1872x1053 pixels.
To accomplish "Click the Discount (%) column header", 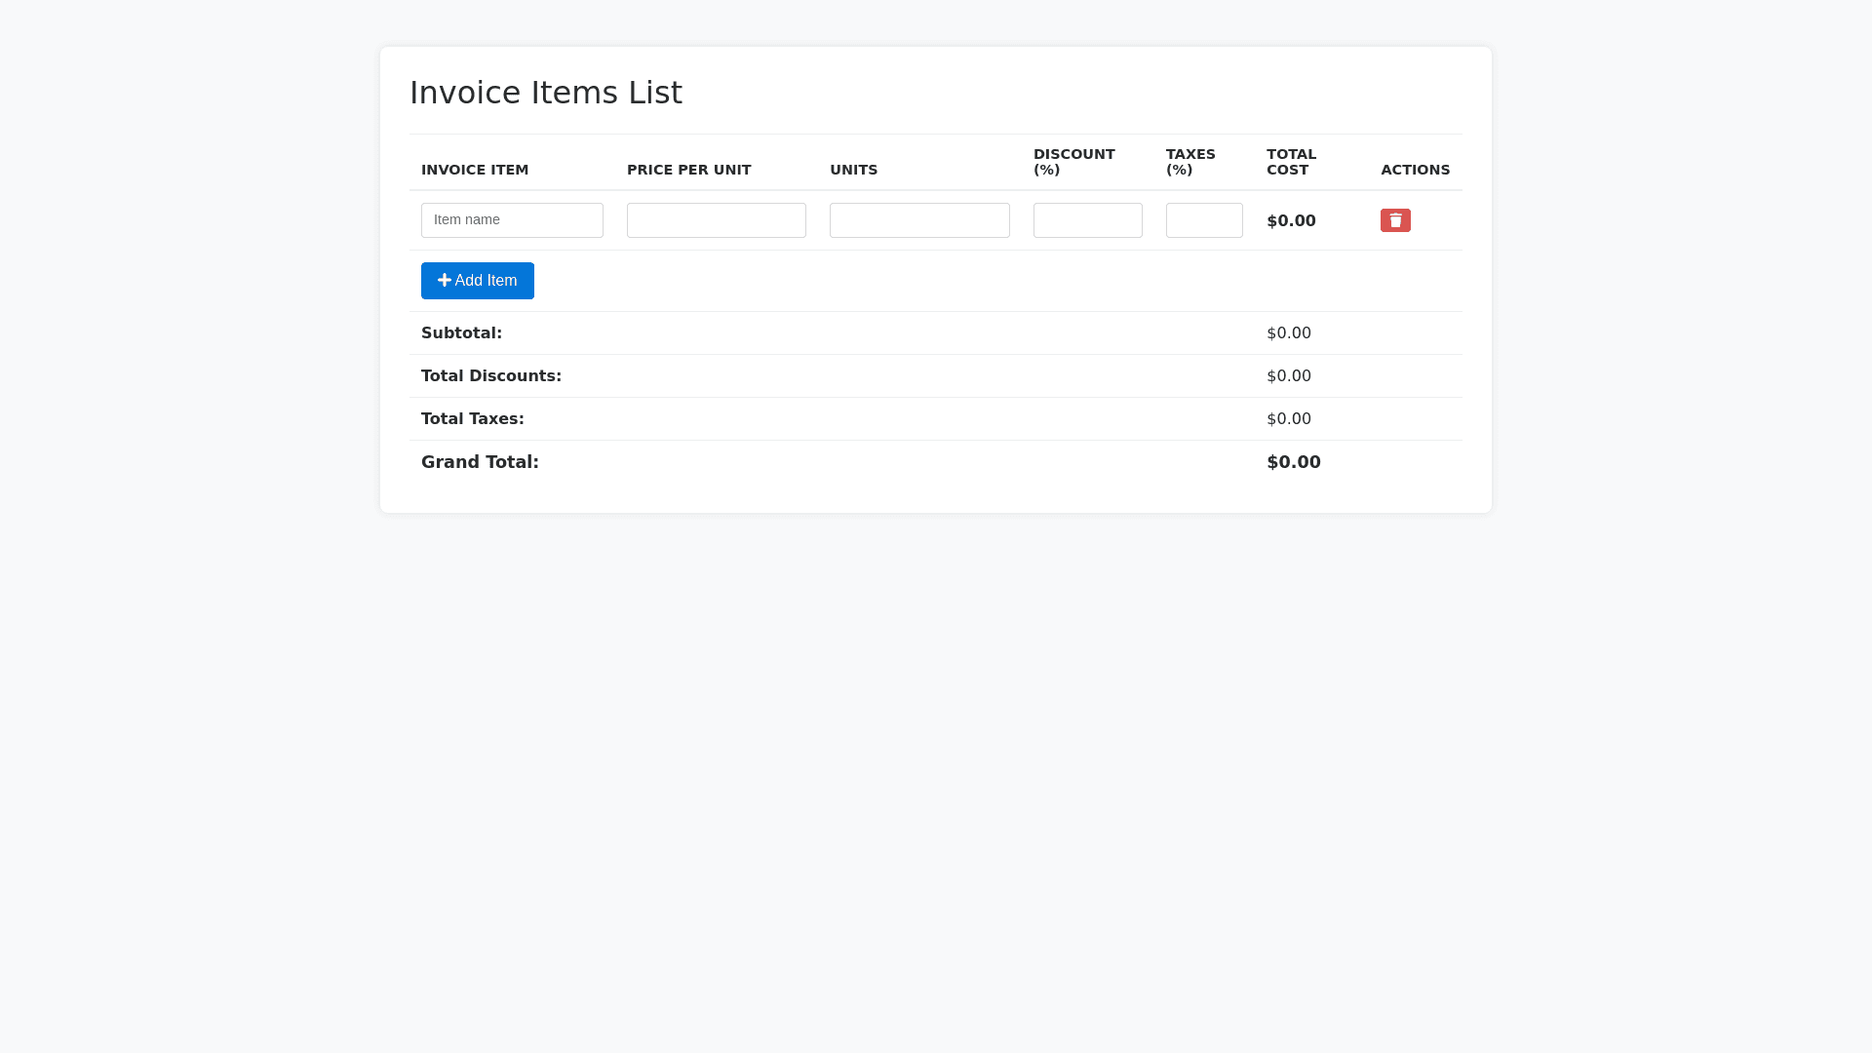I will [x=1073, y=162].
